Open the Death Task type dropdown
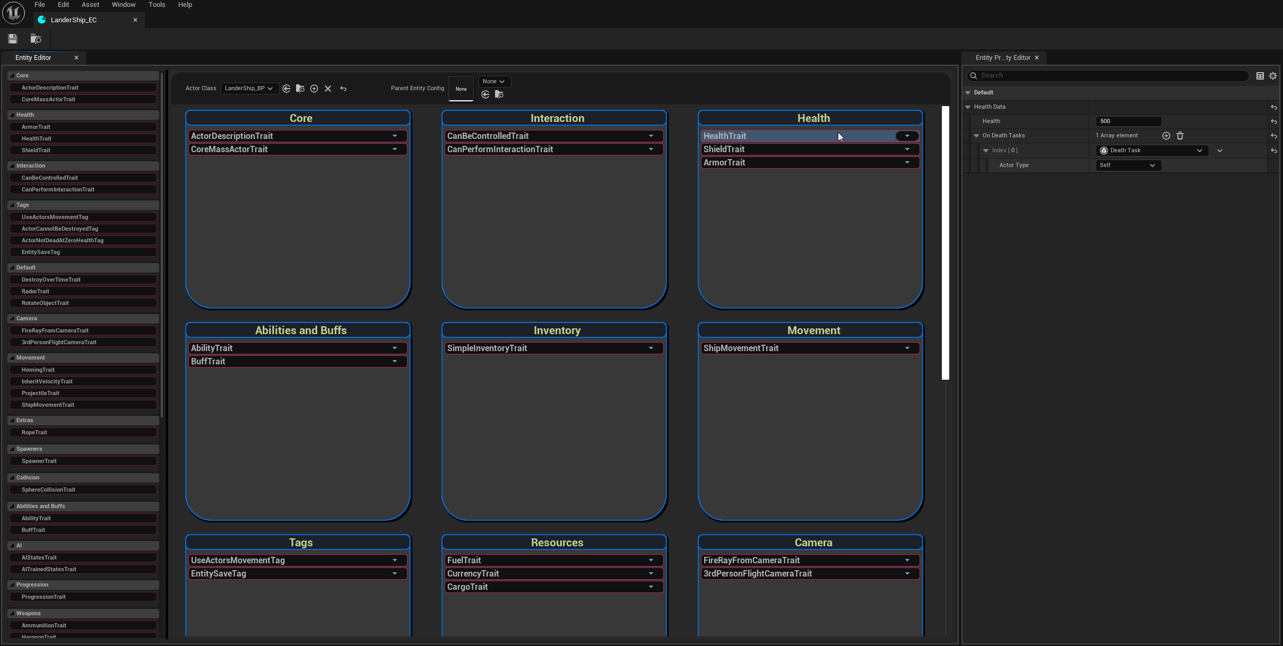 [x=1152, y=151]
